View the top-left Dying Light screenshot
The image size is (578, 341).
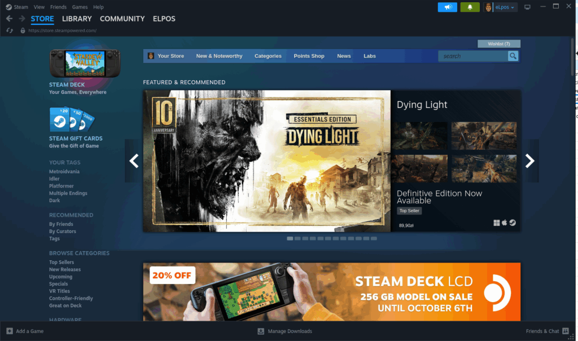point(420,135)
